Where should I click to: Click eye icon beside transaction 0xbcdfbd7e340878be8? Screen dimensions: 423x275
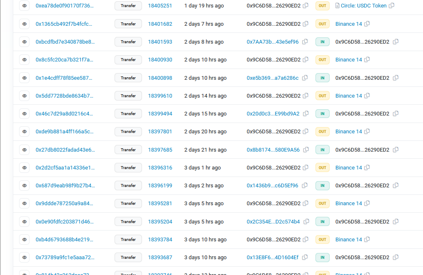pyautogui.click(x=24, y=42)
